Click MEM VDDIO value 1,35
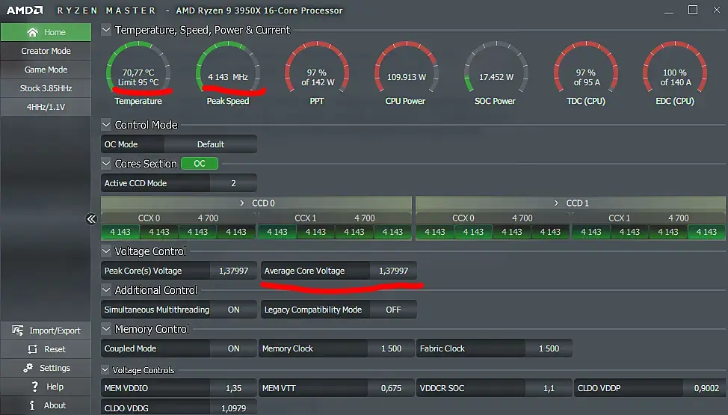 tap(233, 388)
